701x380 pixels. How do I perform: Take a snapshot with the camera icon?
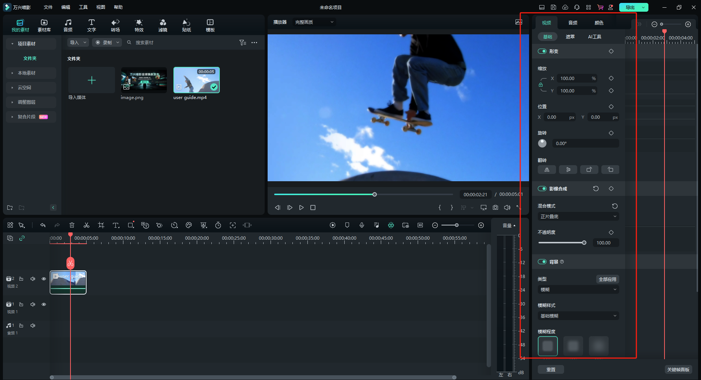(x=495, y=208)
